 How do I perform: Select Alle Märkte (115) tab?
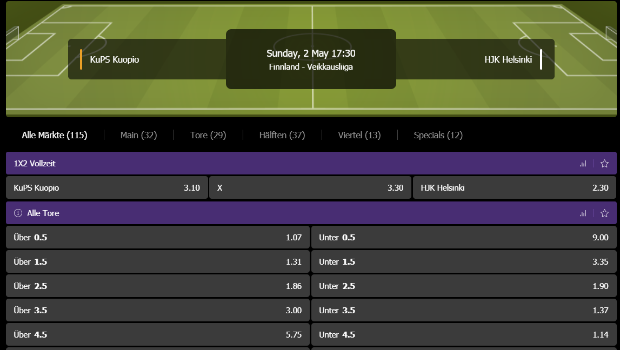[x=55, y=135]
